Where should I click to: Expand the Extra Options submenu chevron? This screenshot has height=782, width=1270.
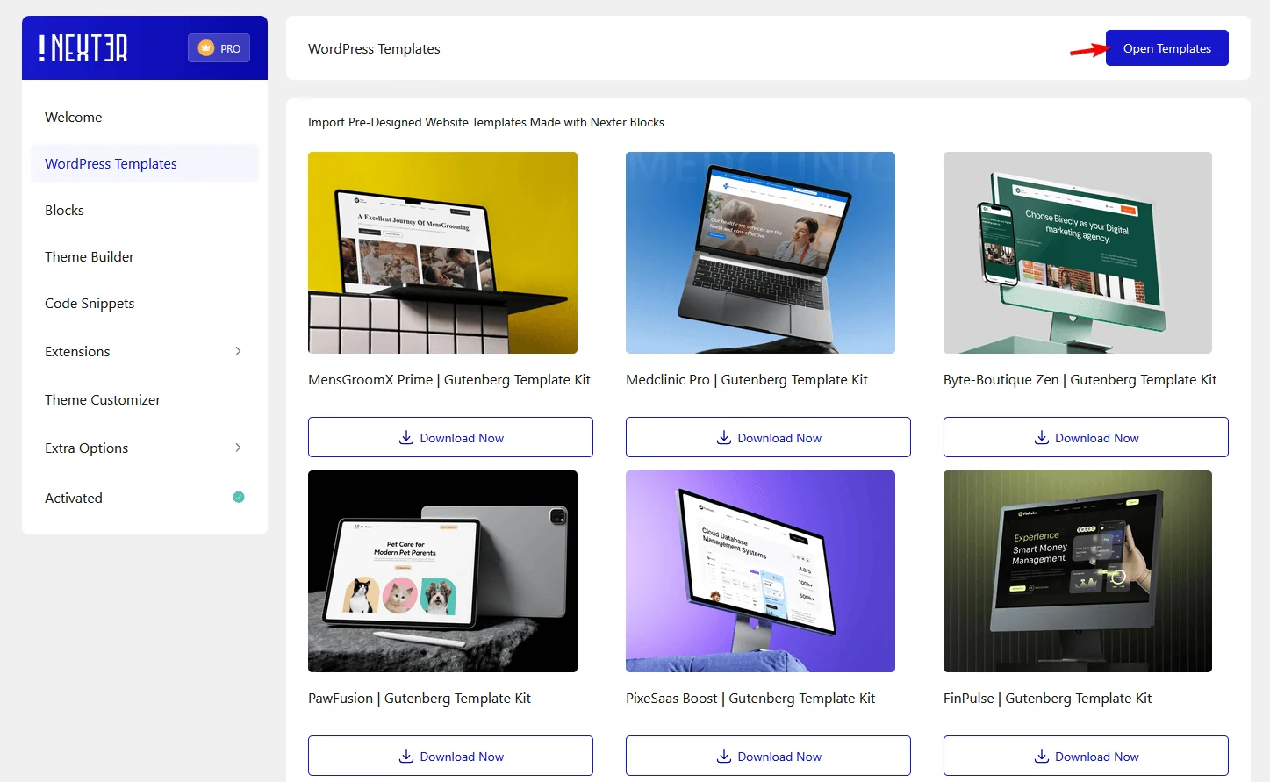coord(238,448)
